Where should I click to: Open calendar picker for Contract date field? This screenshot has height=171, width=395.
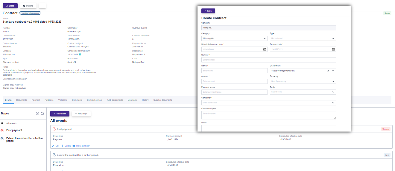click(333, 49)
